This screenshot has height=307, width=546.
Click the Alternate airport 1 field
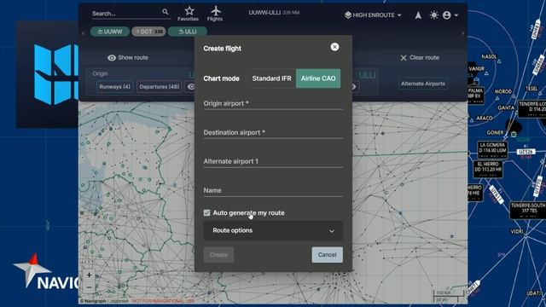[x=273, y=161]
